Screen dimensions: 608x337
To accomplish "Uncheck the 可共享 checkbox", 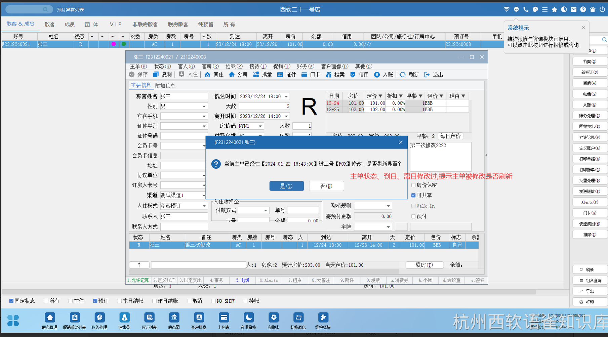I will pyautogui.click(x=413, y=195).
